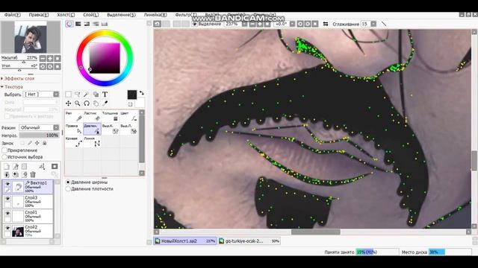Pick a color in the saturation square

105,58
